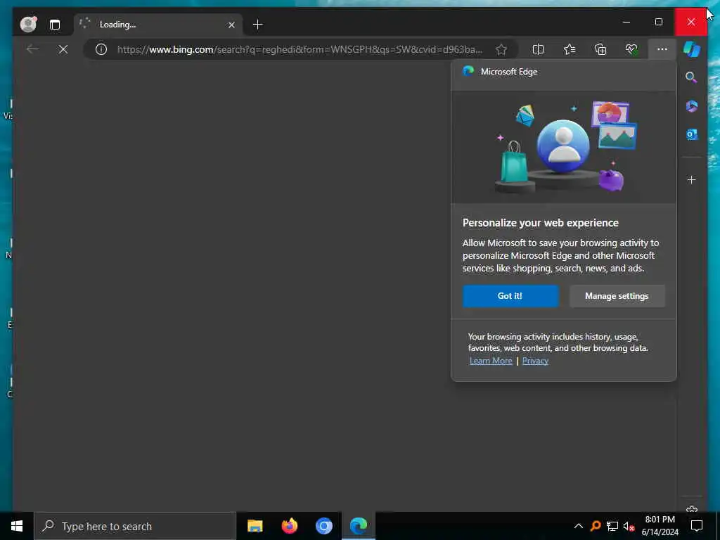Launch Chromium from taskbar
720x540 pixels.
(x=323, y=526)
